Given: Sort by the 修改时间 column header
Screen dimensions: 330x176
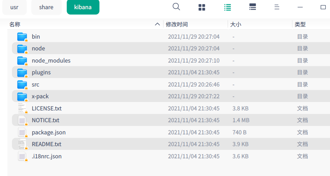Looking at the screenshot, I should pos(177,24).
